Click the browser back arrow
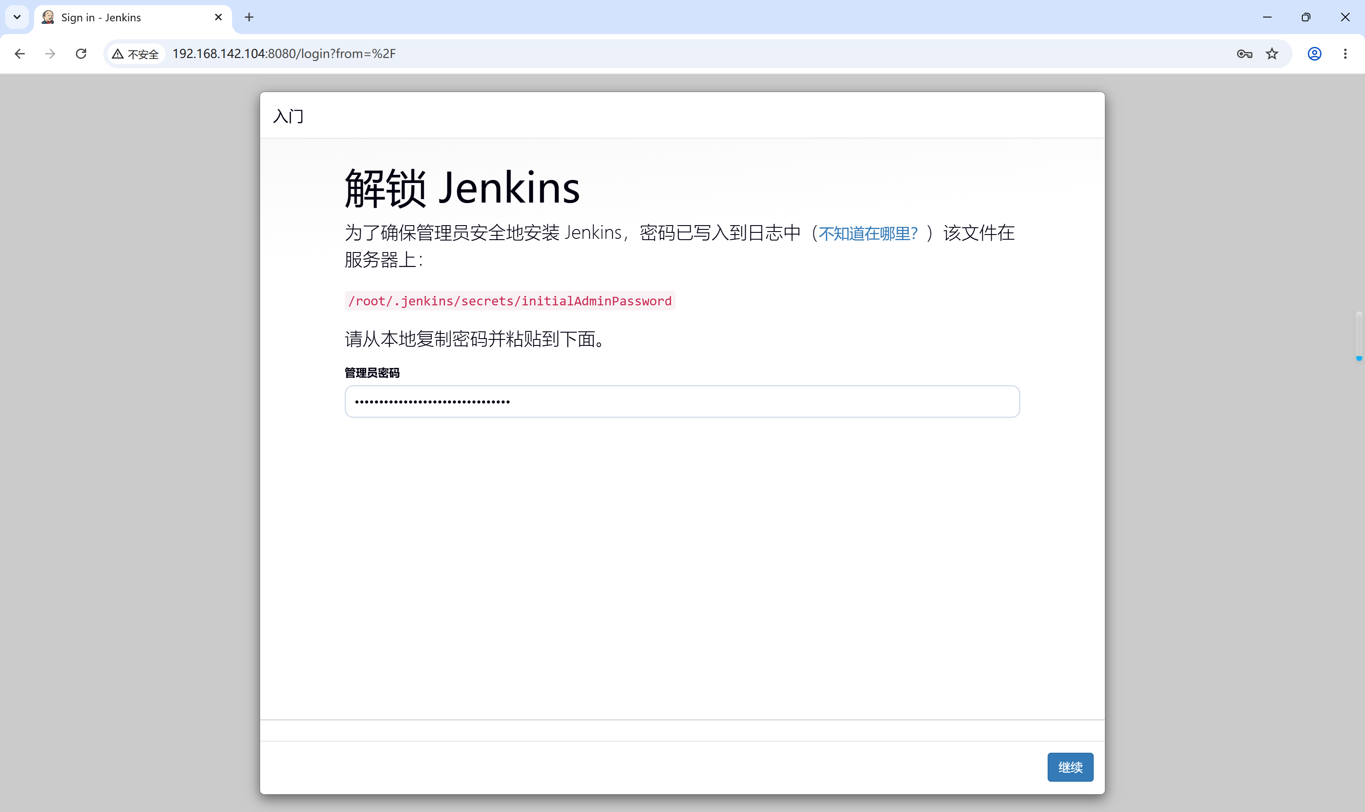1365x812 pixels. pyautogui.click(x=20, y=54)
